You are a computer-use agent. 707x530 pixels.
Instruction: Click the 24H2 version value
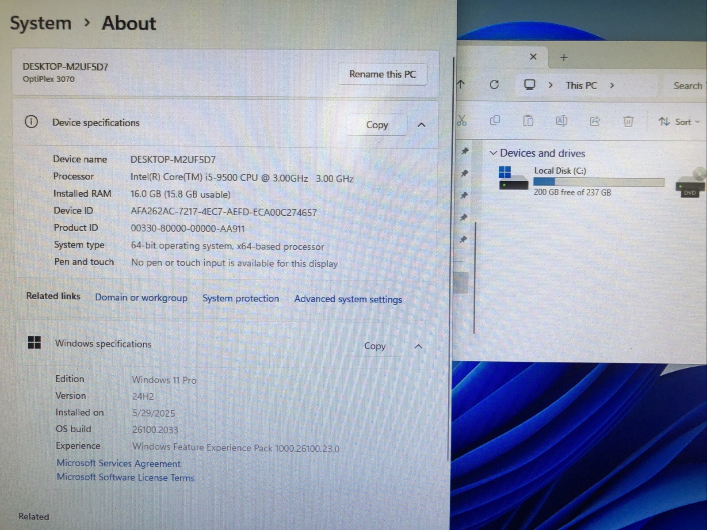tap(143, 396)
